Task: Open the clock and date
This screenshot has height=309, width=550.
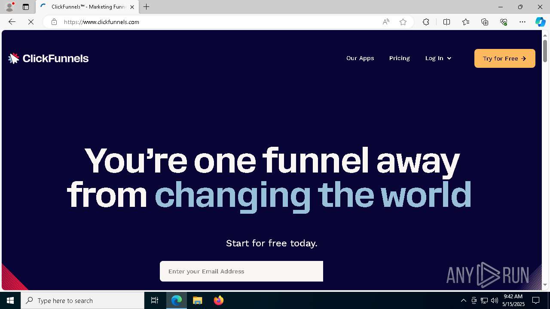Action: tap(513, 300)
